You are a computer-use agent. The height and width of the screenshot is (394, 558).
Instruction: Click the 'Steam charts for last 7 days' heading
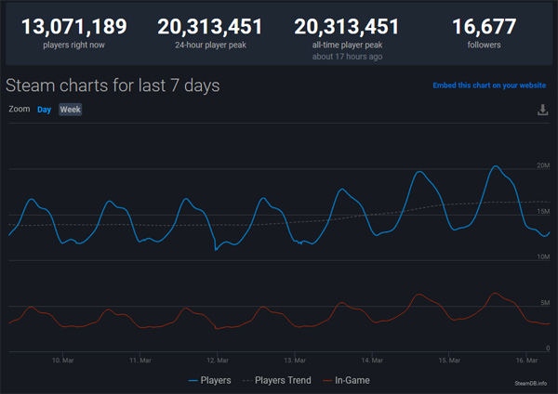click(113, 85)
